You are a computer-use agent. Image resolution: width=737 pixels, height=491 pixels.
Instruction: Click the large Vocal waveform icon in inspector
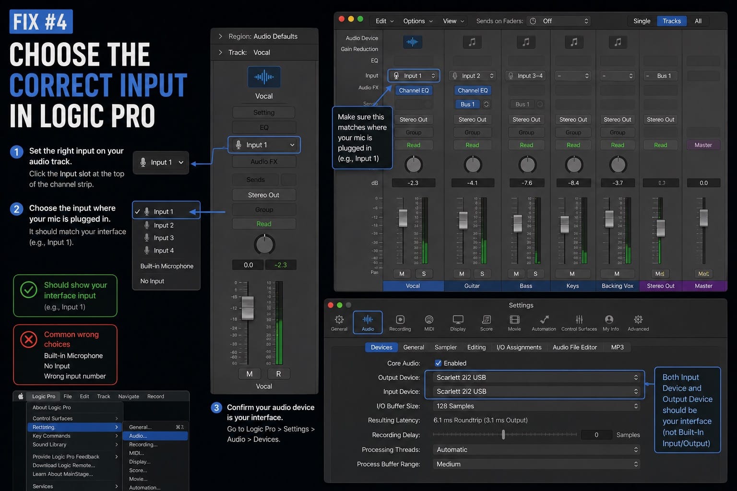[x=264, y=77]
